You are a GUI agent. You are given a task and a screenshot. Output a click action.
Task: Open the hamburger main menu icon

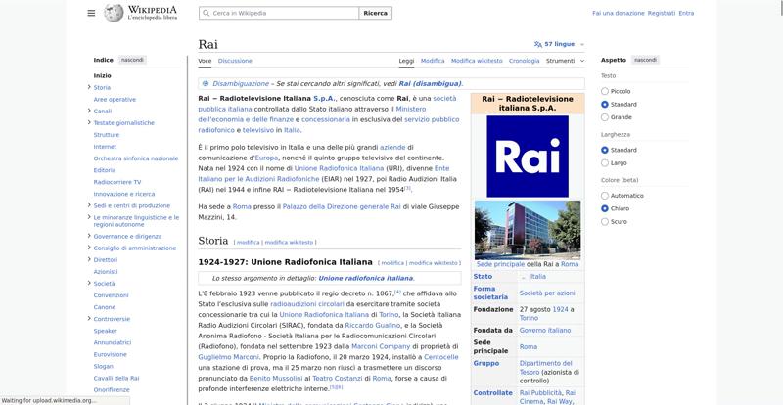coord(91,13)
